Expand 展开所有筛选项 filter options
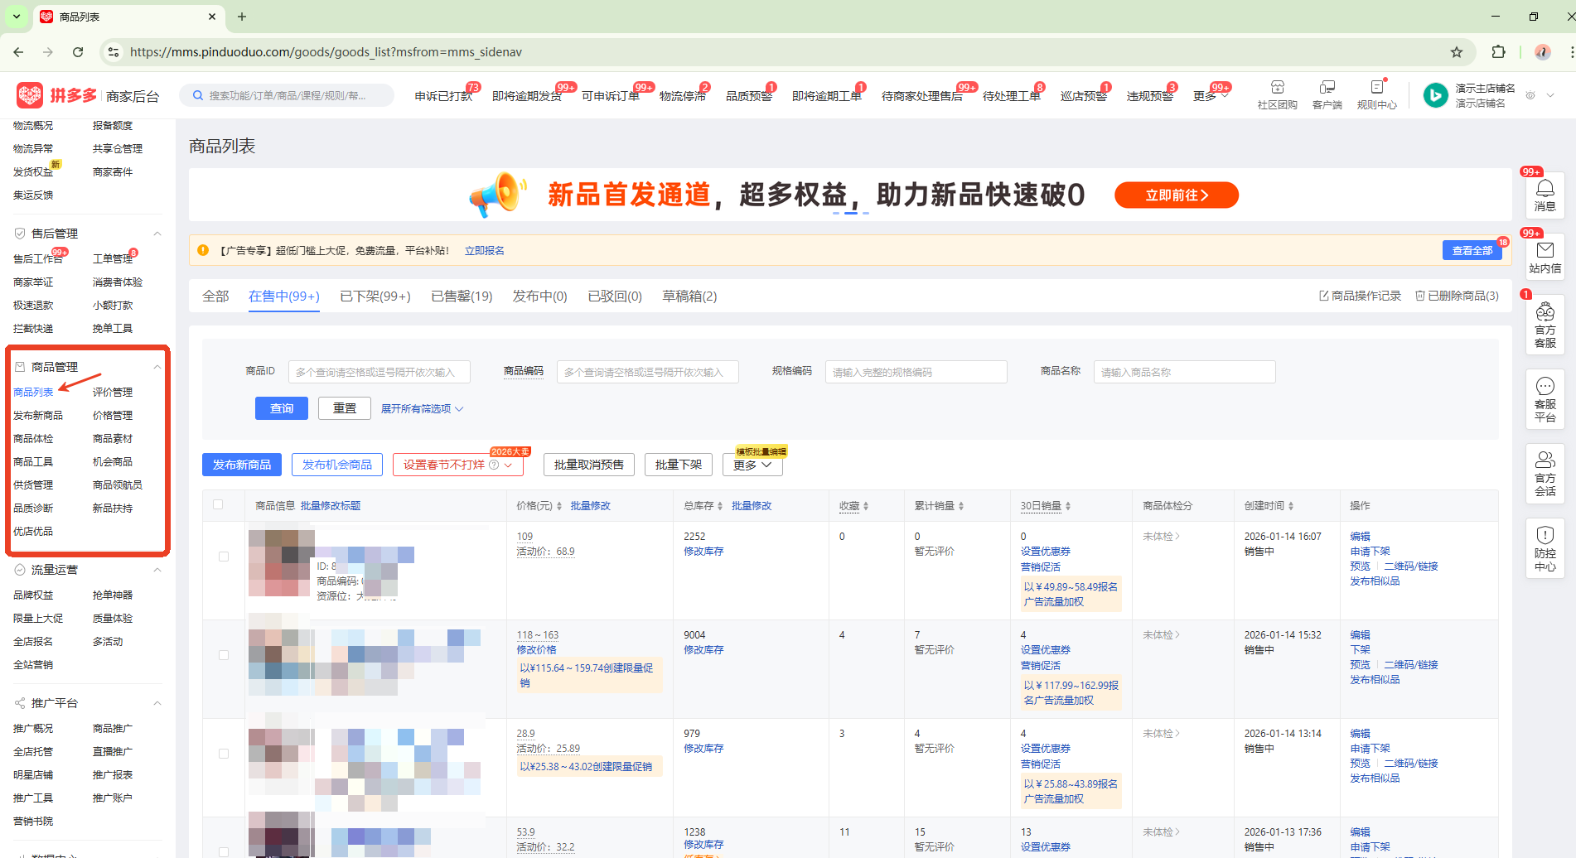The height and width of the screenshot is (858, 1576). pos(422,409)
